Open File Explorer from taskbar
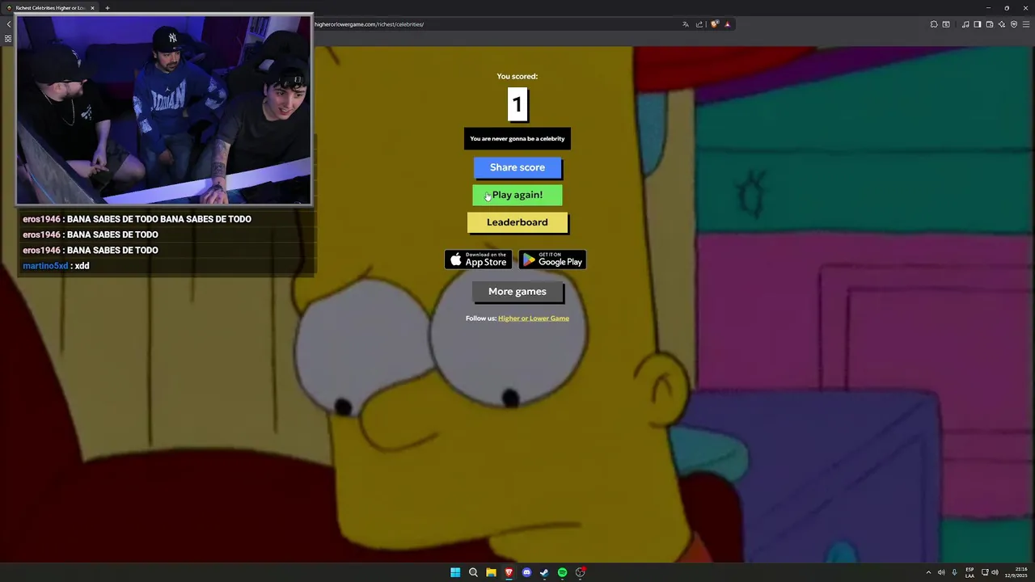The image size is (1035, 582). tap(491, 572)
